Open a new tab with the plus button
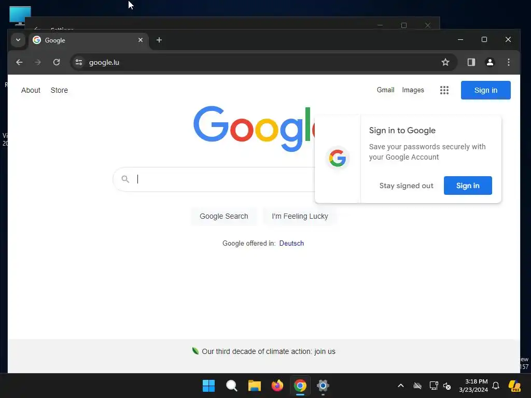The width and height of the screenshot is (531, 398). coord(159,40)
